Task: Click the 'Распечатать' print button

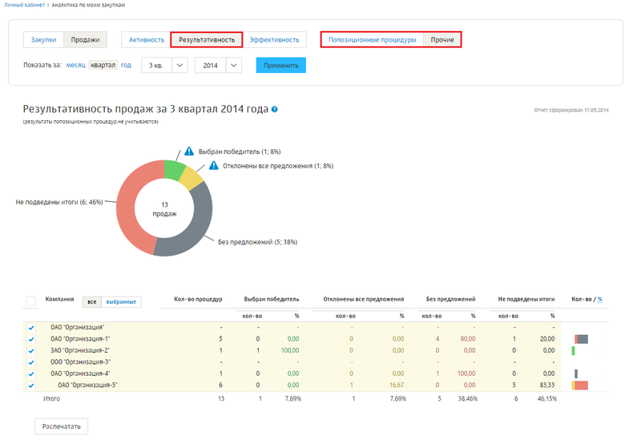Action: click(x=61, y=426)
